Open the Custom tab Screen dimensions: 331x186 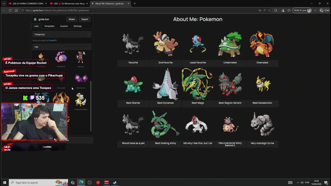pyautogui.click(x=64, y=26)
